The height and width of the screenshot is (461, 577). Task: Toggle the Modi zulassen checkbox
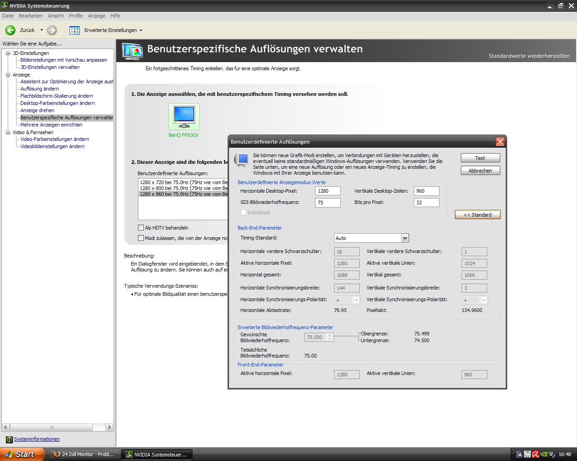tap(141, 238)
